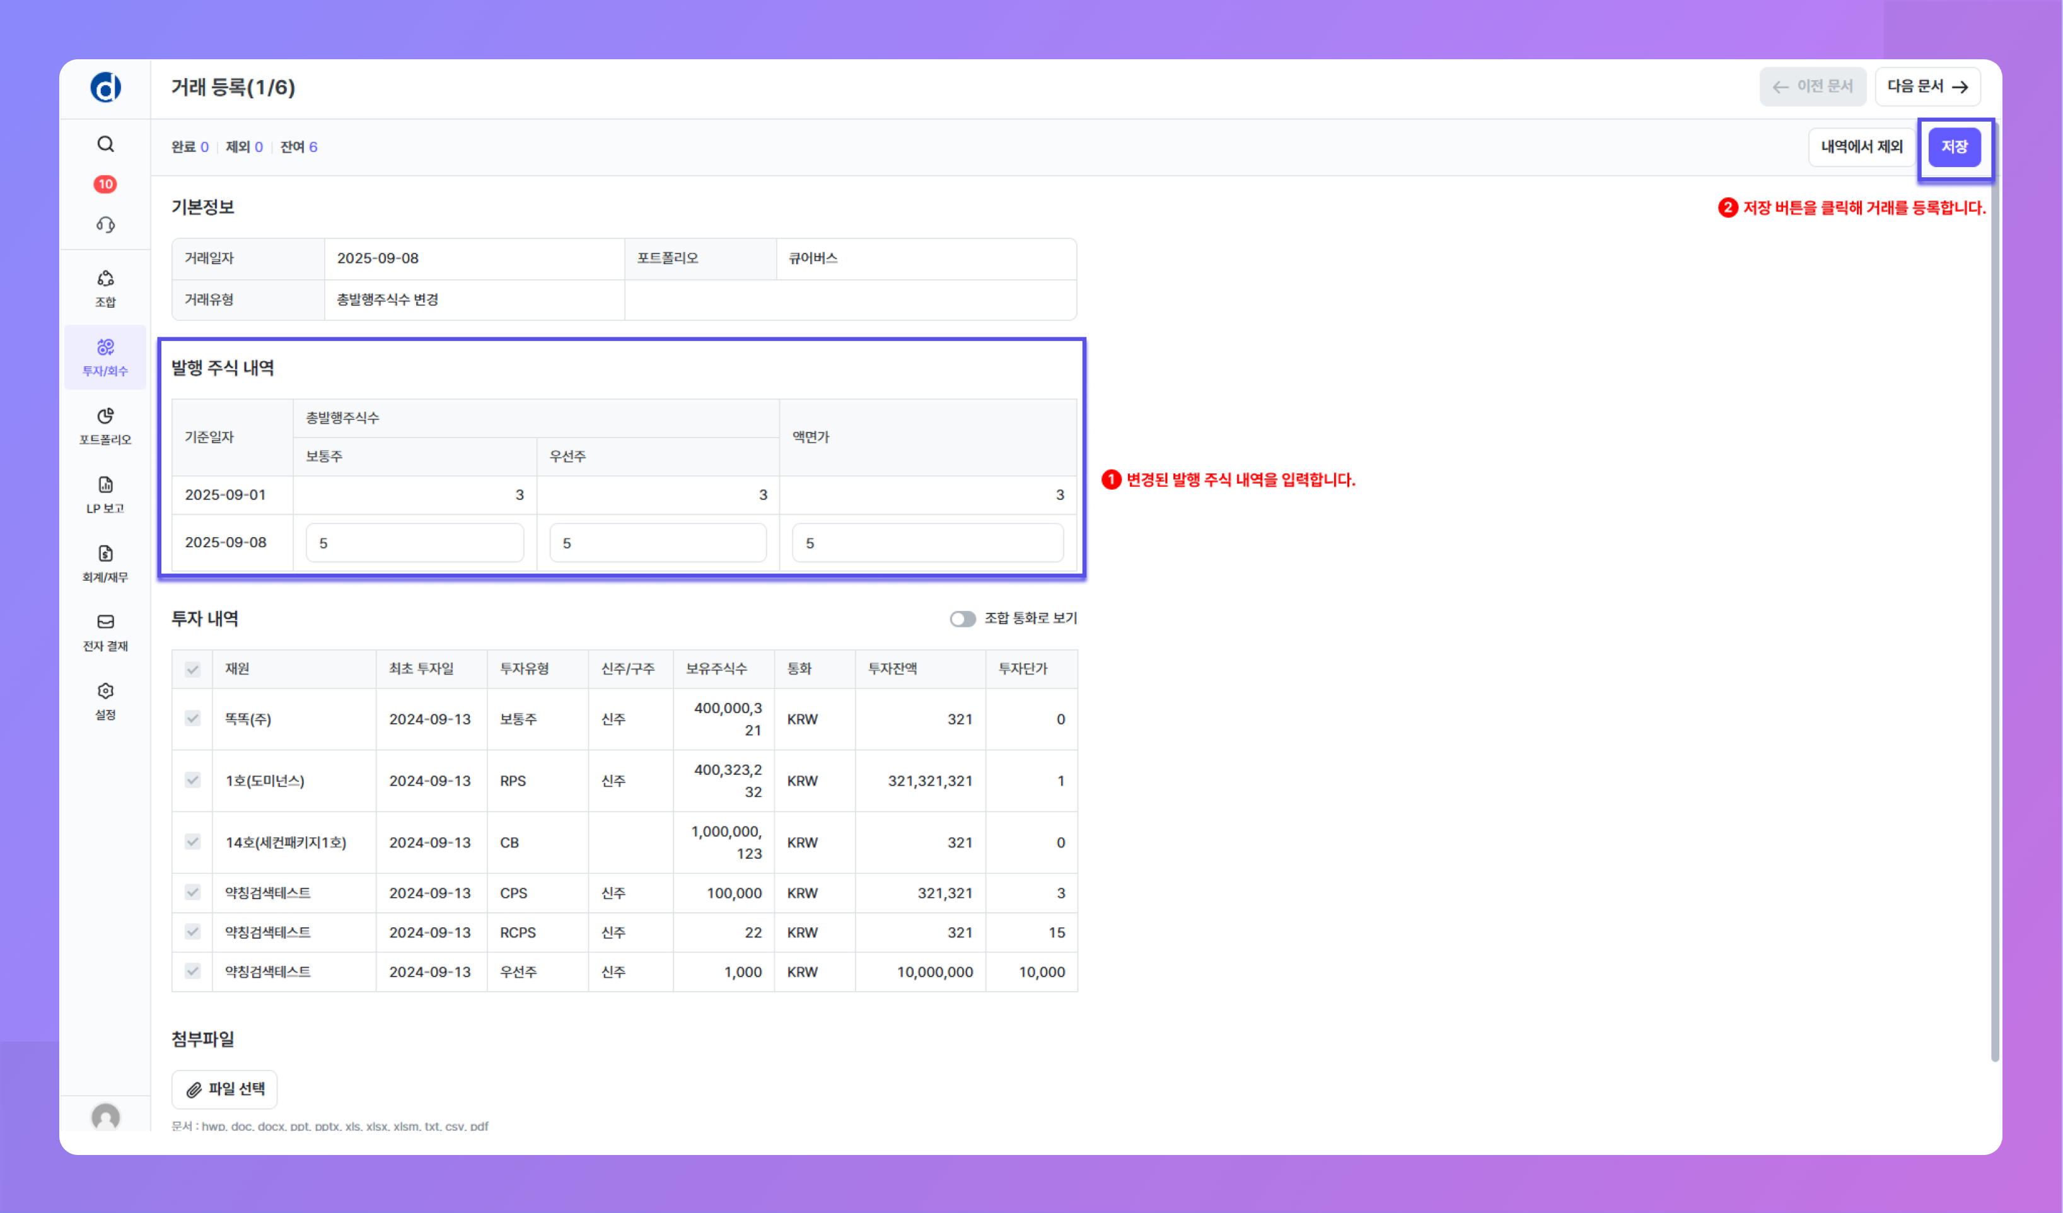
Task: Go to previous document with 이전 문서
Action: tap(1813, 87)
